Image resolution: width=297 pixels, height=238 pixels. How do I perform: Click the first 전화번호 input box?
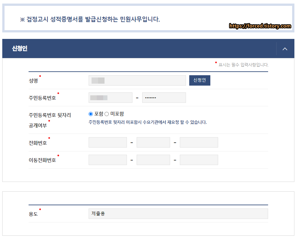(x=108, y=142)
